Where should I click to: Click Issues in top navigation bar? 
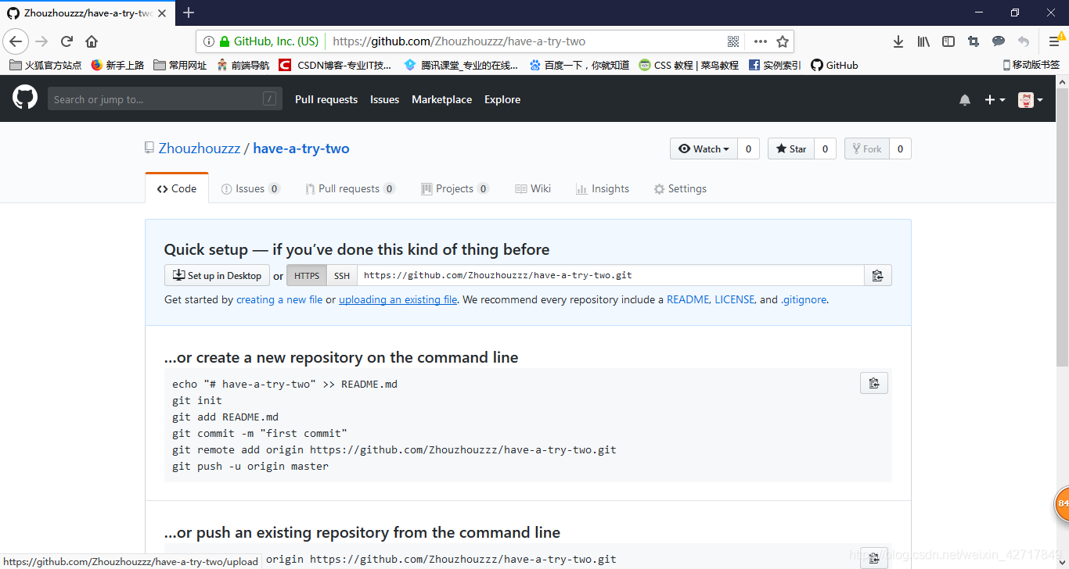click(384, 99)
